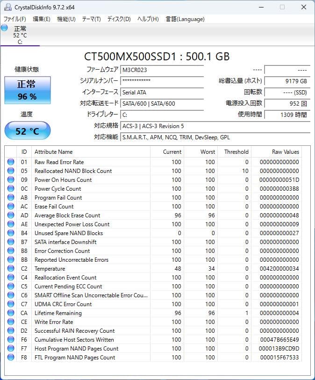This screenshot has height=380, width=315.
Task: Open the 言語(Language) menu
Action: [x=185, y=19]
